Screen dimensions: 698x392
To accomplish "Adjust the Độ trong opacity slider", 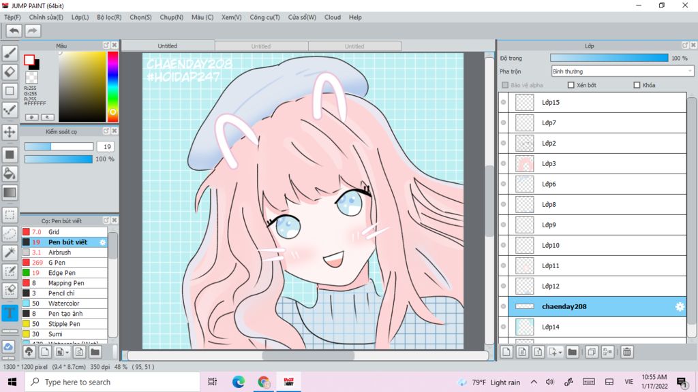I will [x=609, y=59].
